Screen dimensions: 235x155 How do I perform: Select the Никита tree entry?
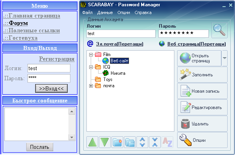coord(118,73)
